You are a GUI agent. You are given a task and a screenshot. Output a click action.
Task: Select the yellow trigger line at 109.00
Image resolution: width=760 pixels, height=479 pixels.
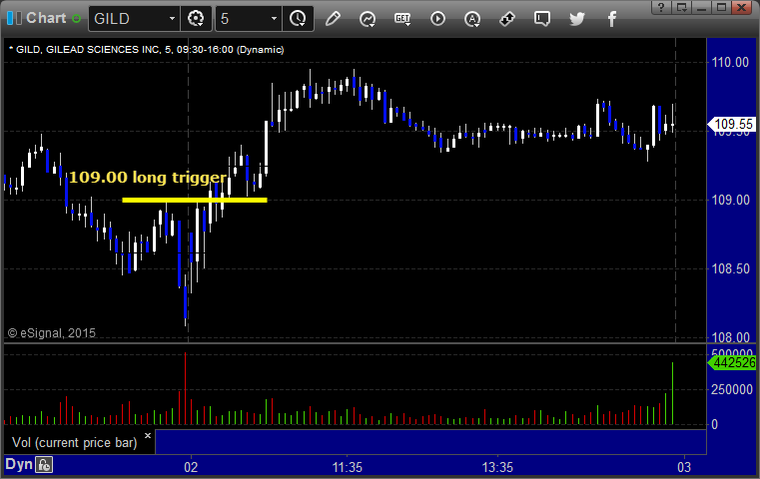click(x=195, y=200)
